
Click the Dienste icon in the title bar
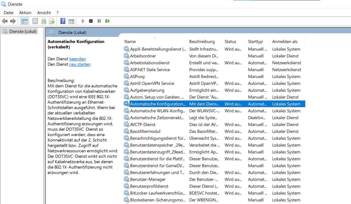(4, 4)
